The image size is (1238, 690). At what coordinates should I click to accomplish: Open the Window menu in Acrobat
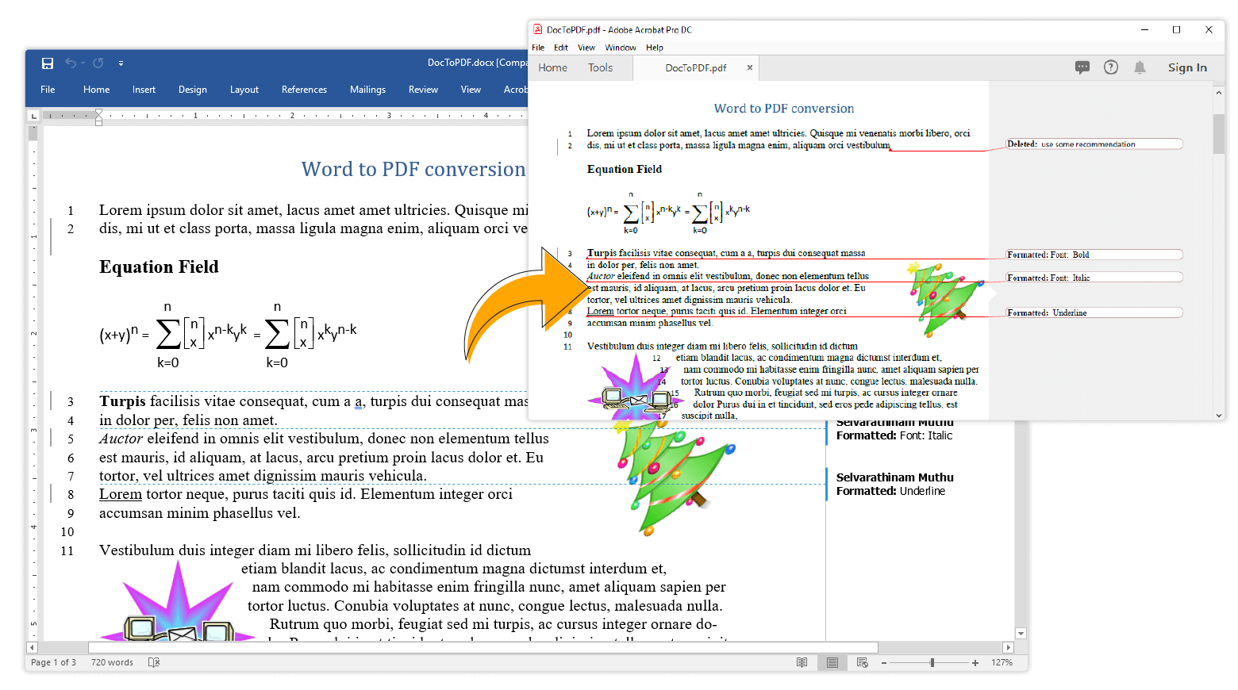click(621, 48)
